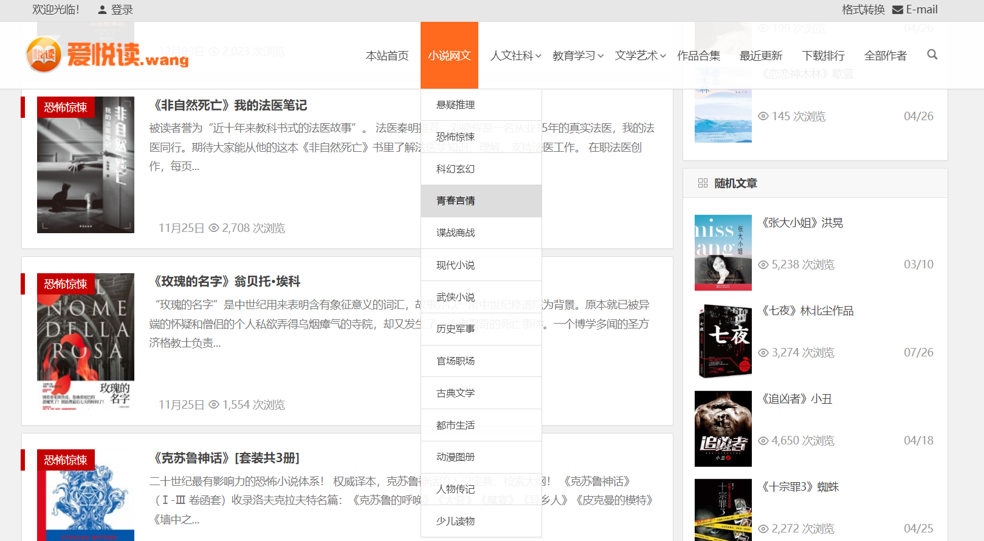Click 十宗罪3 book cover thumbnail

[x=723, y=510]
